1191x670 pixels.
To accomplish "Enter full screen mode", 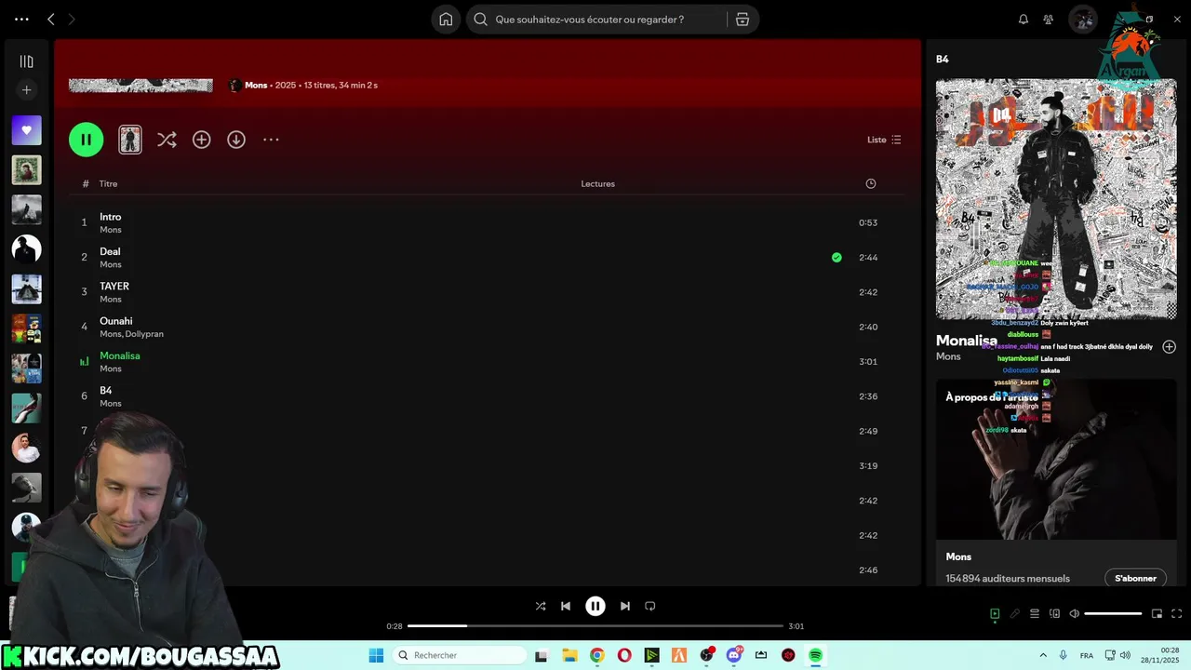I will pos(1176,614).
